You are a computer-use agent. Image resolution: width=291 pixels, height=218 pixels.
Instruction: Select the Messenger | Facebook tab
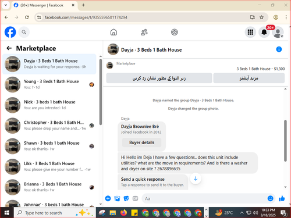(x=44, y=5)
